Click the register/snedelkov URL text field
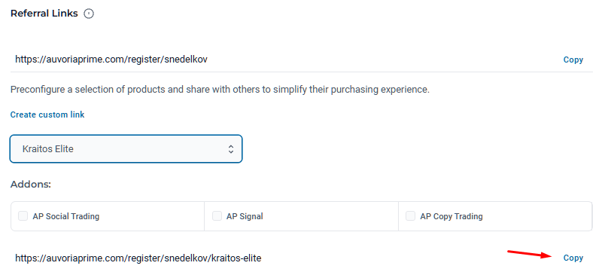The height and width of the screenshot is (278, 605). coord(111,60)
